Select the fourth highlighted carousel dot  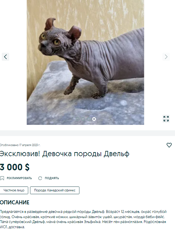(x=94, y=119)
